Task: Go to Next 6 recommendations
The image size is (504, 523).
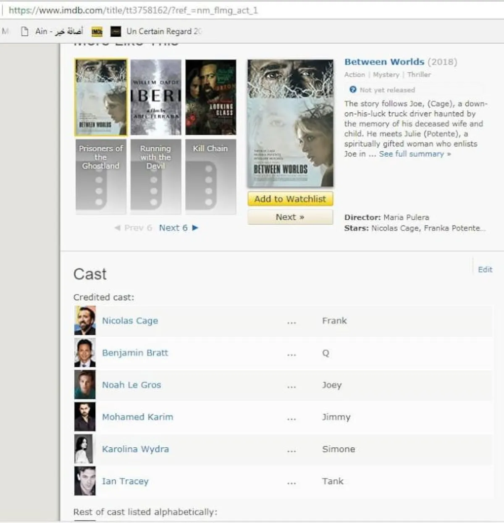Action: tap(178, 228)
